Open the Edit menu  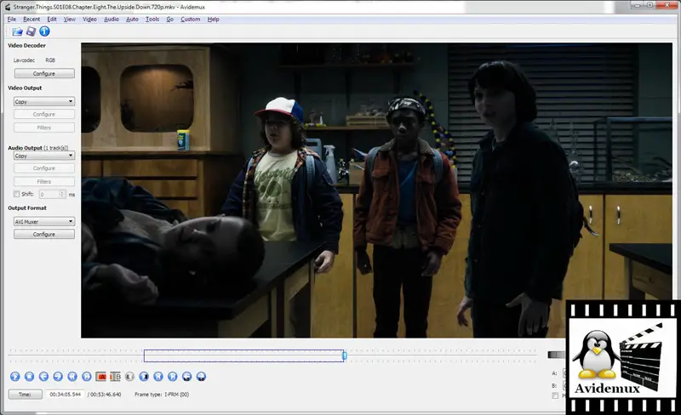[52, 19]
